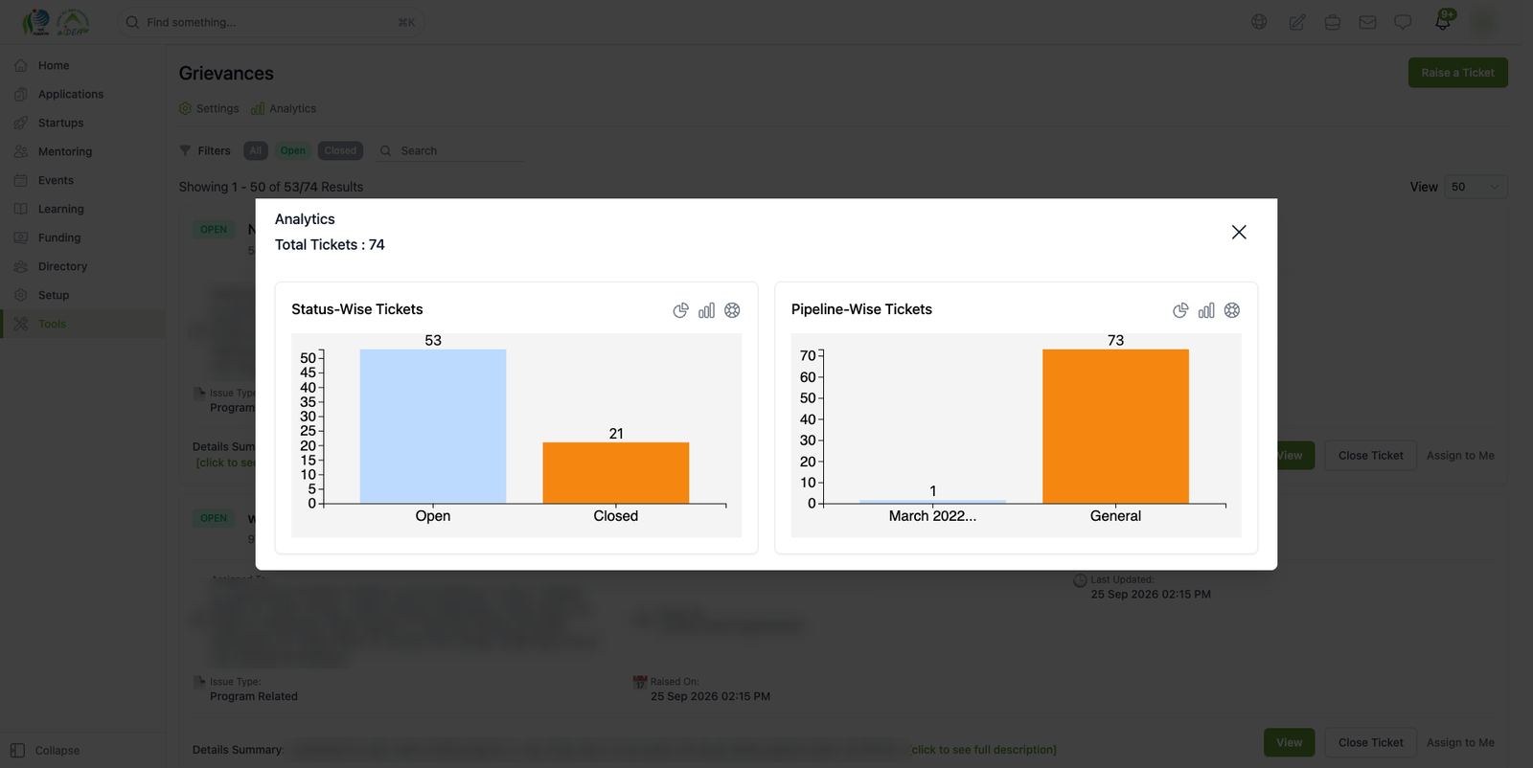Close the Analytics dialog
This screenshot has width=1533, height=768.
pos(1239,232)
